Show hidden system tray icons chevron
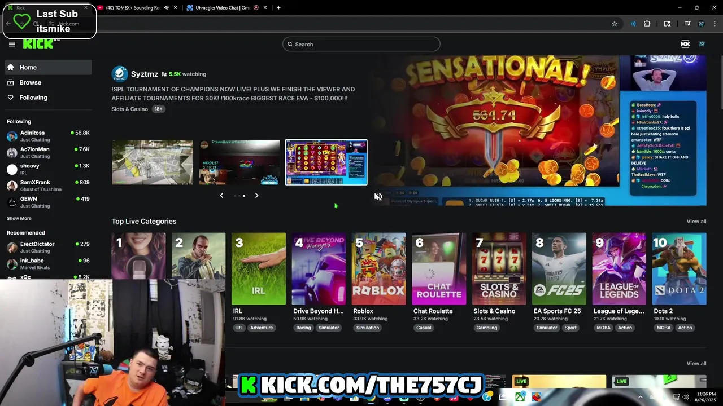Image resolution: width=723 pixels, height=406 pixels. pyautogui.click(x=641, y=397)
